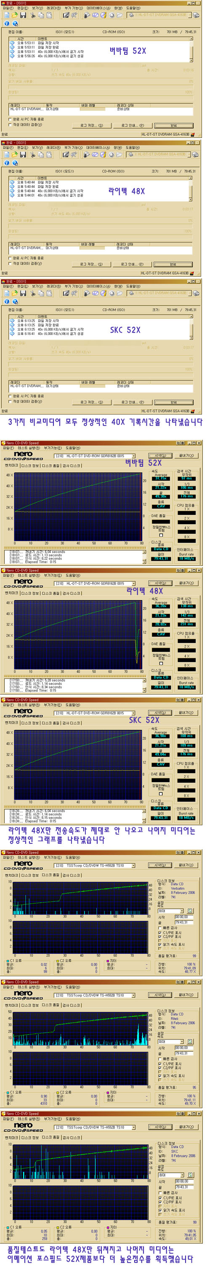Viewport: 223px width, 1268px height.
Task: Click Open file icon in 버바팀 52X burn window
Action: click(x=15, y=15)
